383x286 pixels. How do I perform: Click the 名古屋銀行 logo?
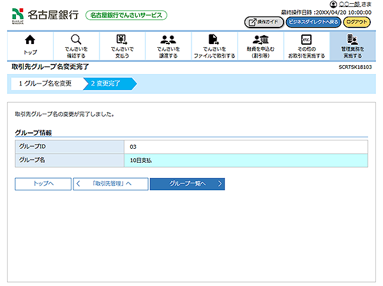45,14
